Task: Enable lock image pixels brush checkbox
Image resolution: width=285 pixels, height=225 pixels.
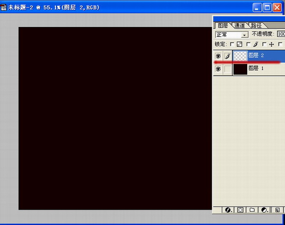Action: (248, 44)
